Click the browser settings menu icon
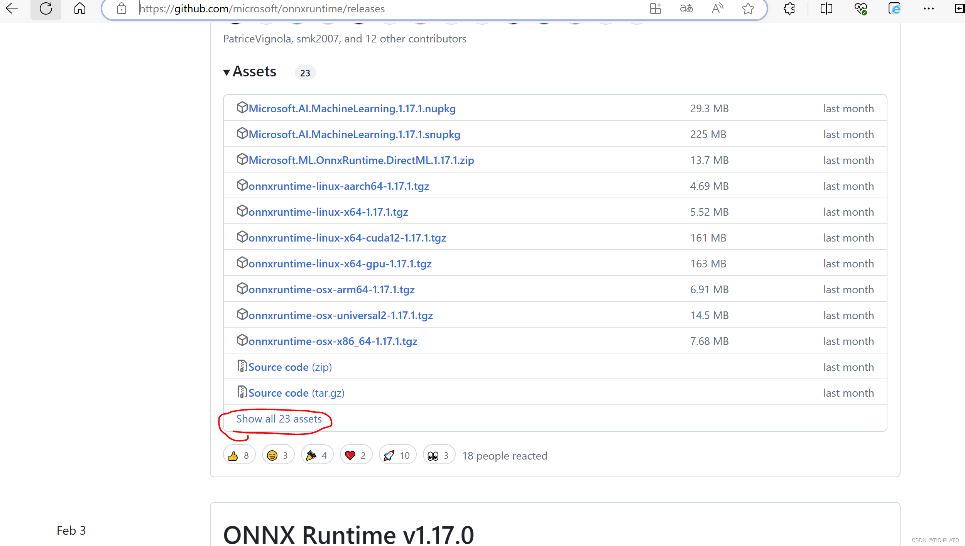 [x=929, y=8]
